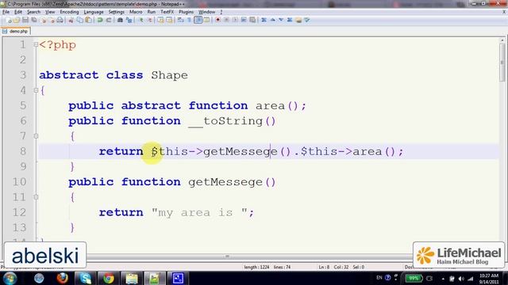Click '"my area is "' string on line 12
508x285 pixels.
coord(199,212)
